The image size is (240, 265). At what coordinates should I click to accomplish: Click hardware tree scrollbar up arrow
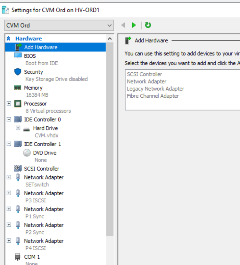(110, 39)
